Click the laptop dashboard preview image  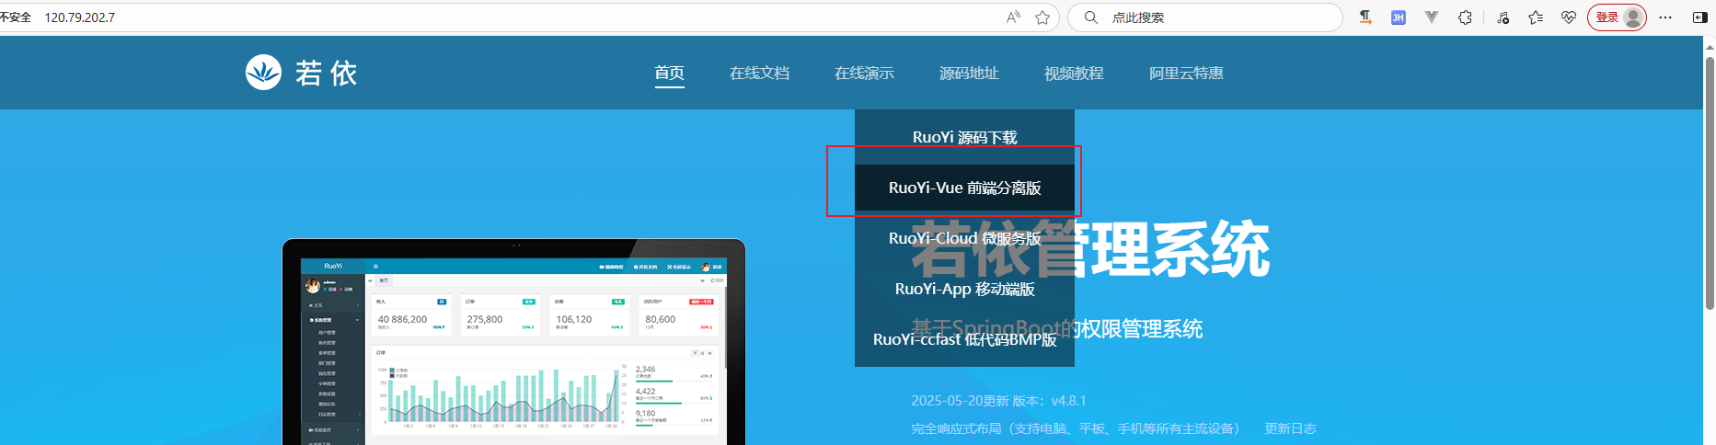coord(513,342)
